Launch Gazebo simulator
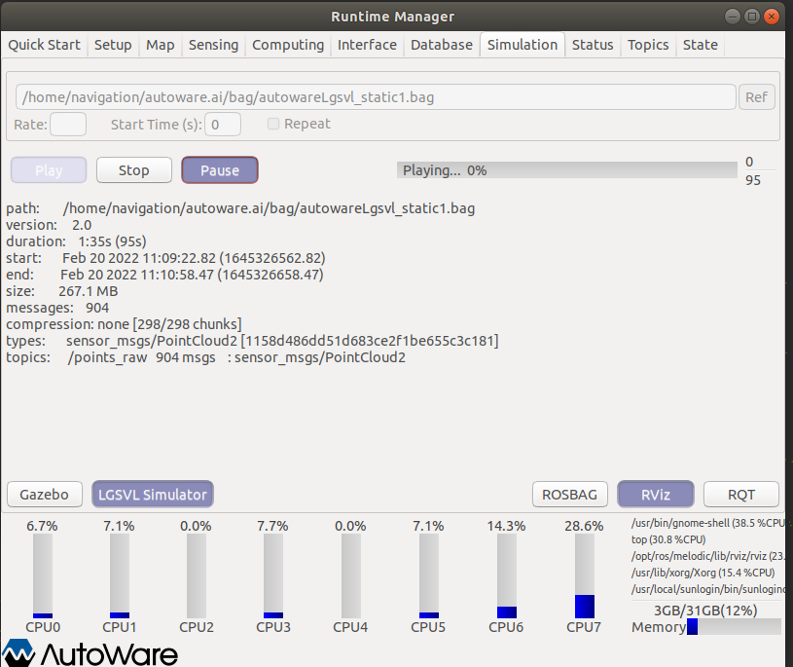This screenshot has width=793, height=667. [x=45, y=495]
